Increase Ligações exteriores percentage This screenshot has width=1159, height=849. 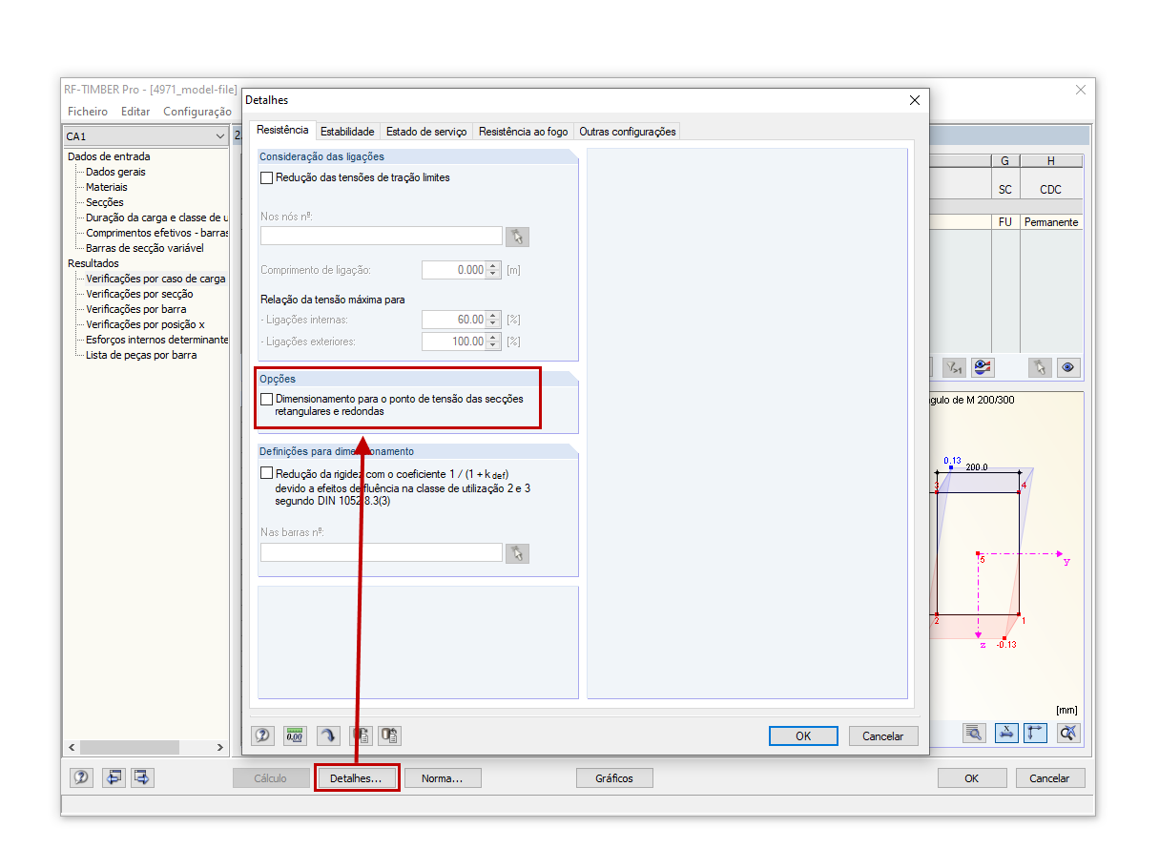pos(493,337)
